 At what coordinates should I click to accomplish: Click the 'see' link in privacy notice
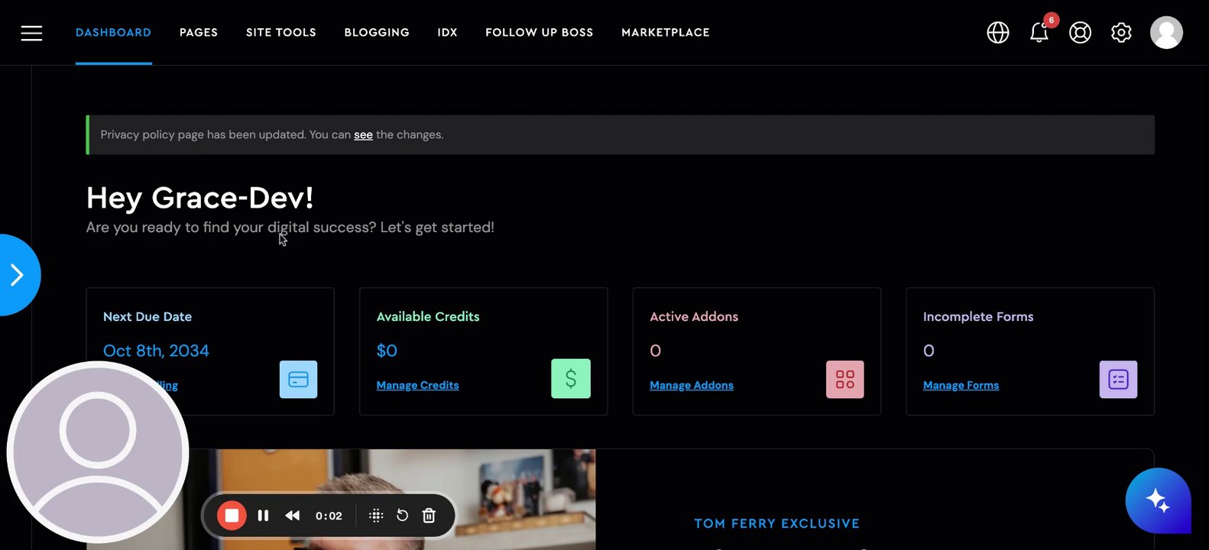363,134
